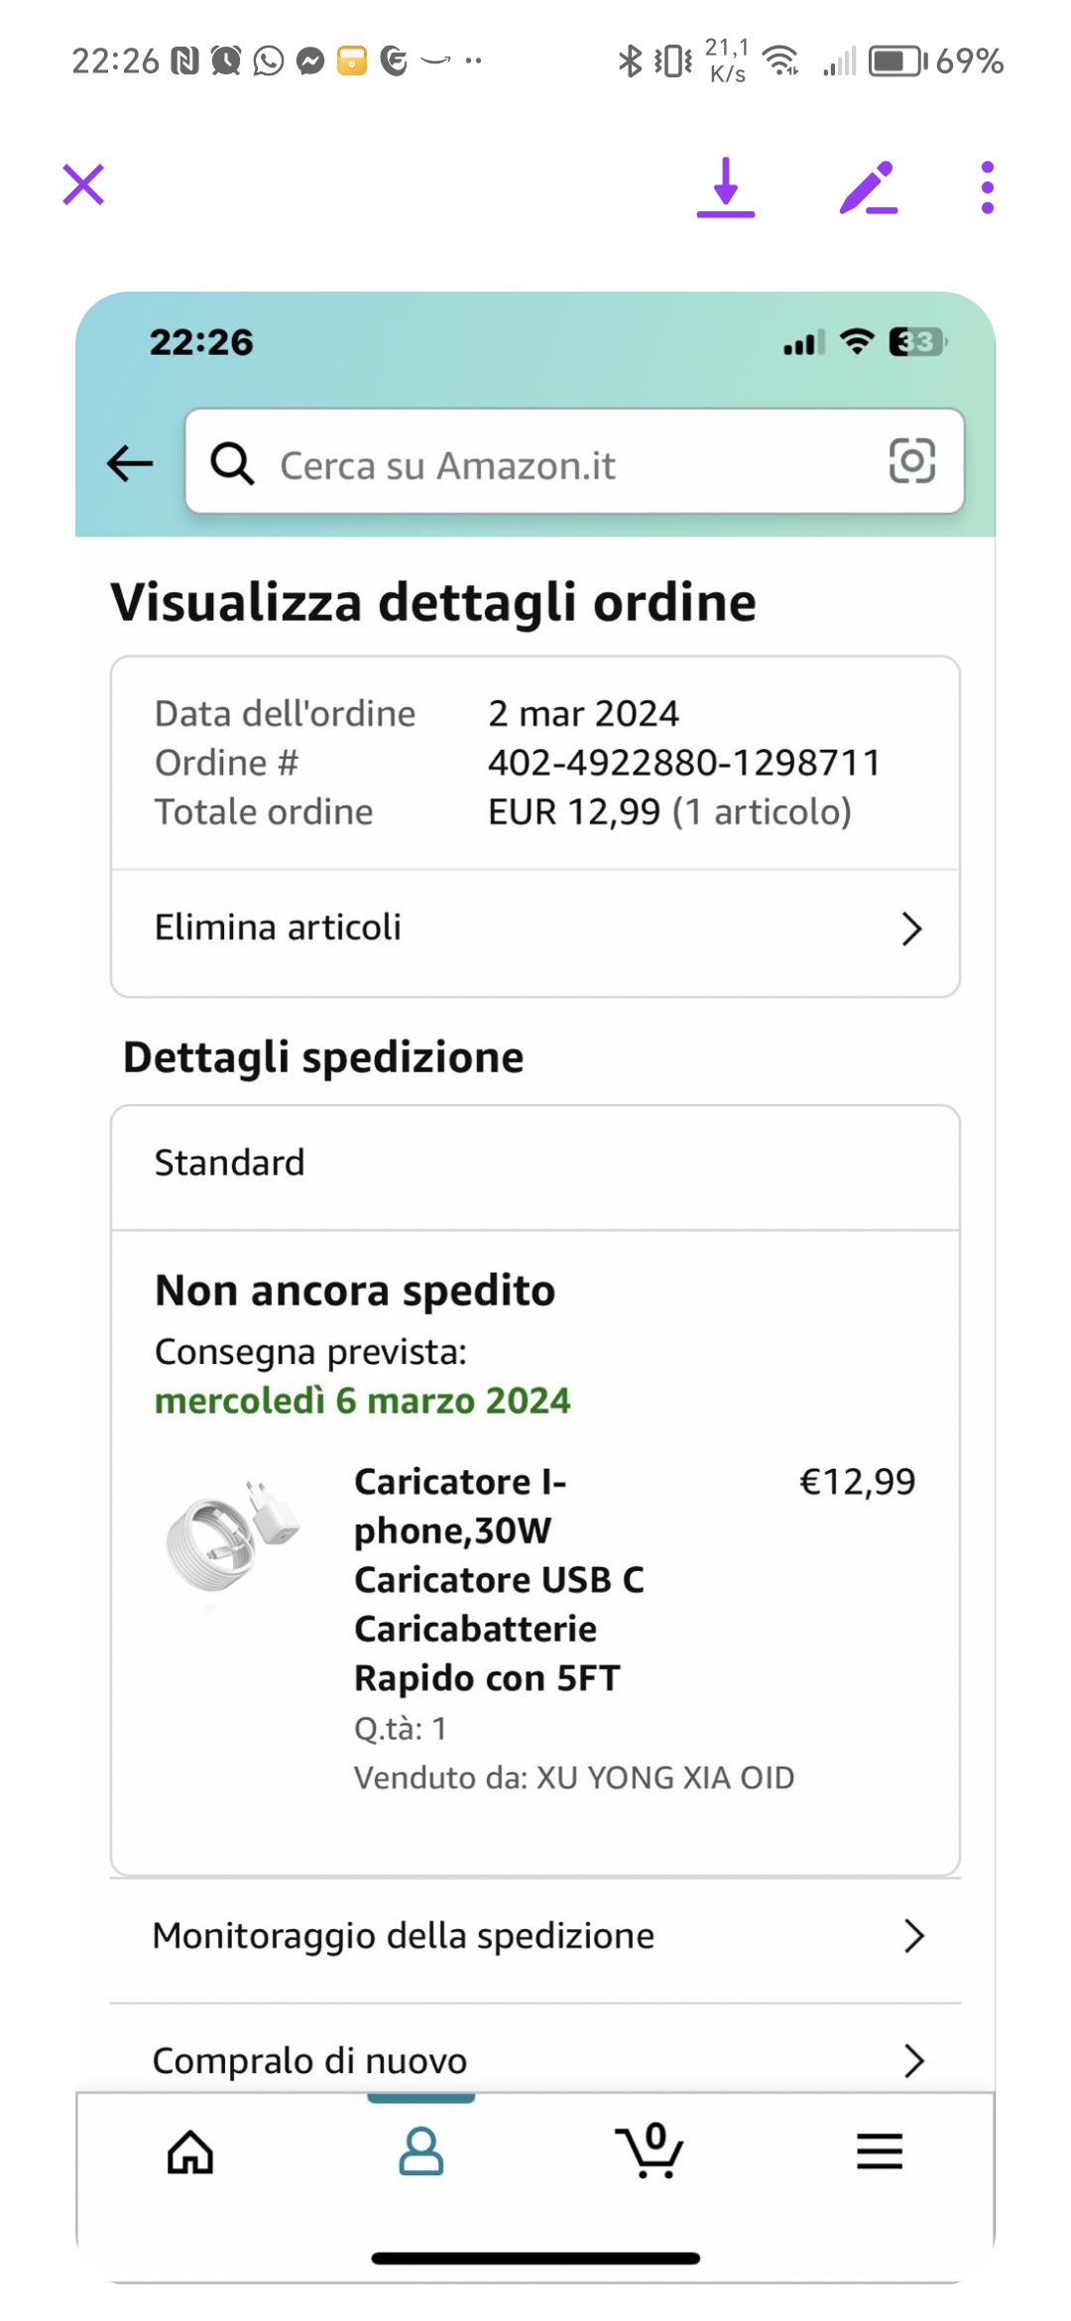Open the edit pencil tool
Image resolution: width=1071 pixels, height=2321 pixels.
(868, 186)
